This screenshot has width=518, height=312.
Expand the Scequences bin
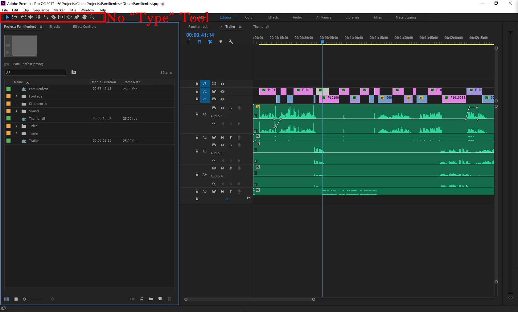tap(17, 104)
